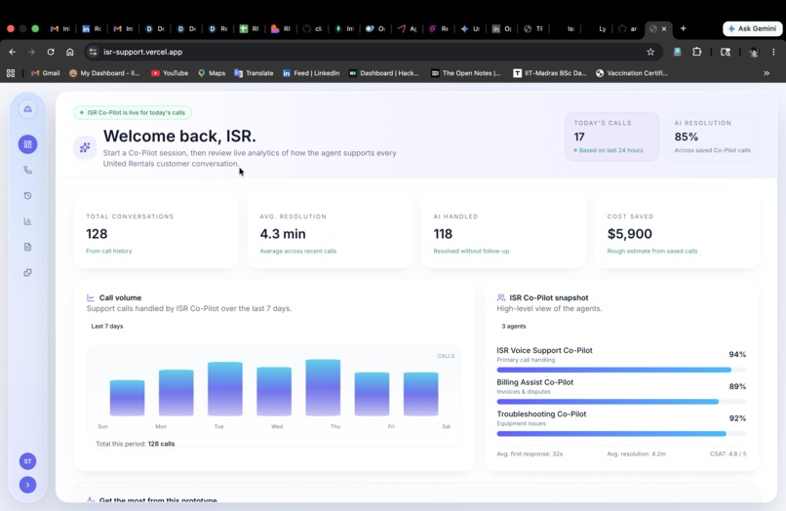This screenshot has width=786, height=511.
Task: Click the 'Total this period: 128 calls' text
Action: pos(136,444)
